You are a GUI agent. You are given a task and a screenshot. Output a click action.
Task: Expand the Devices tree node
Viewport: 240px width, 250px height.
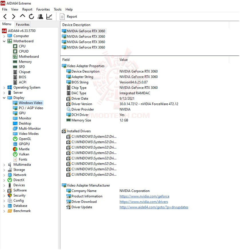pyautogui.click(x=4, y=185)
